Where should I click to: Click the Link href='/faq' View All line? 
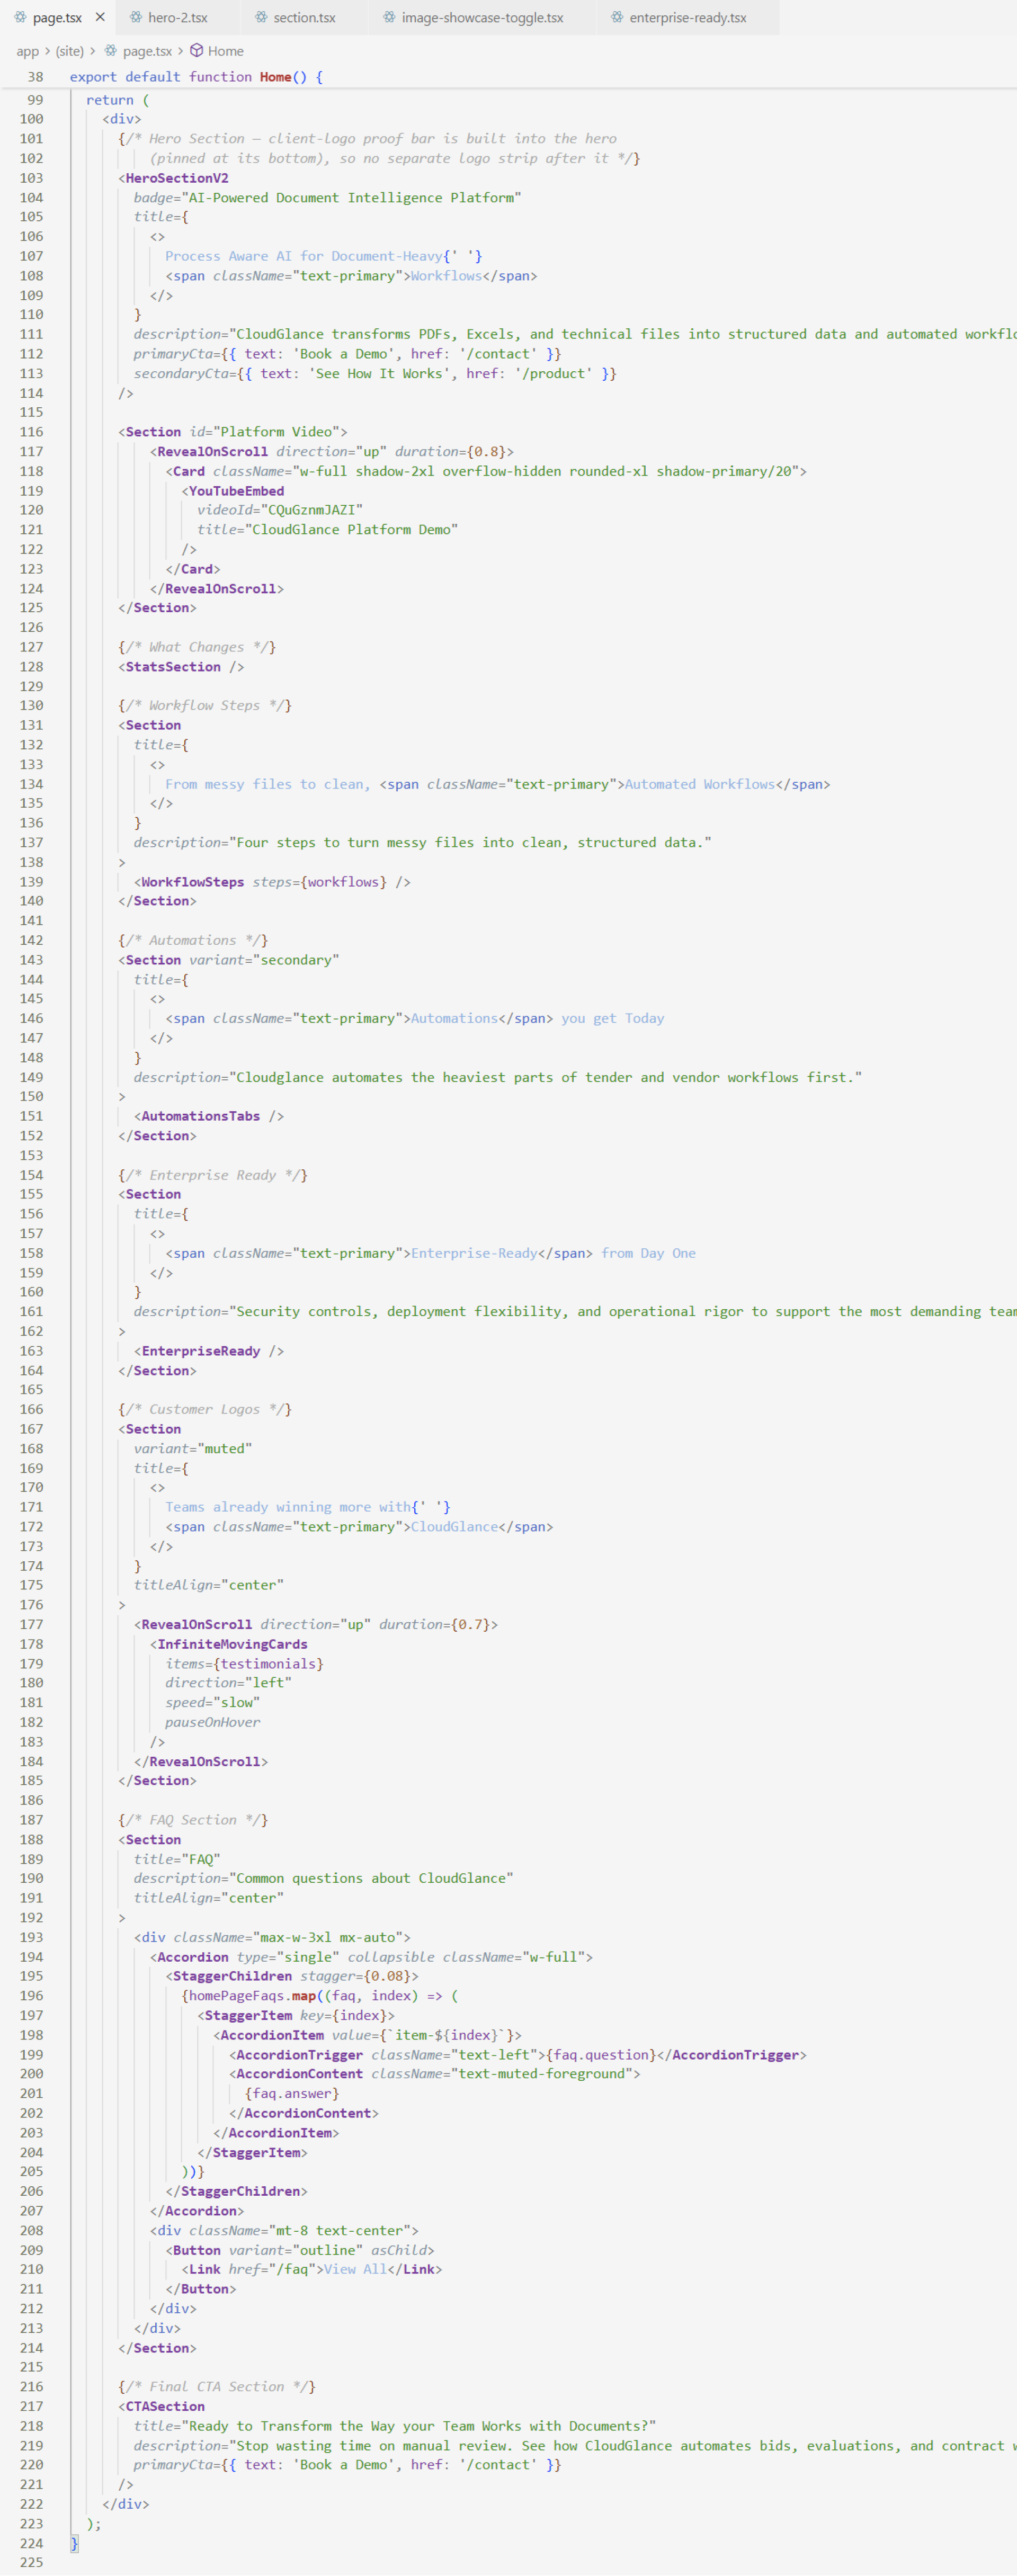(311, 2269)
